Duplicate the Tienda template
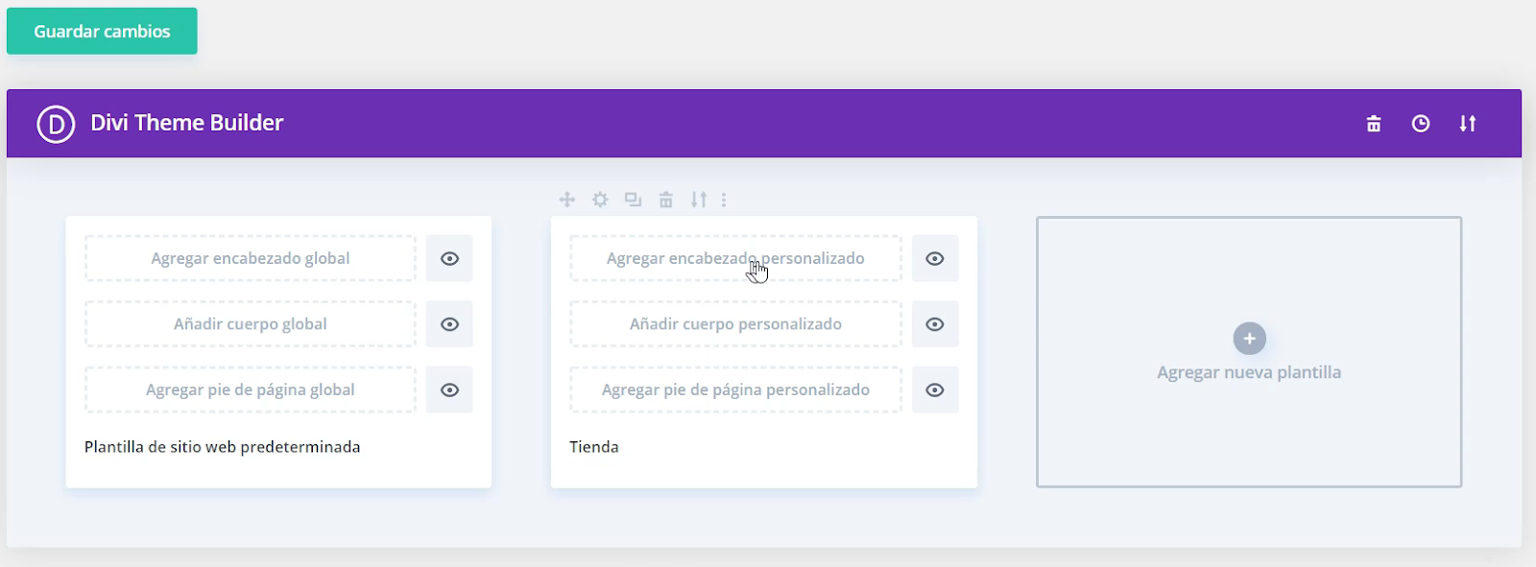This screenshot has width=1536, height=567. [633, 200]
